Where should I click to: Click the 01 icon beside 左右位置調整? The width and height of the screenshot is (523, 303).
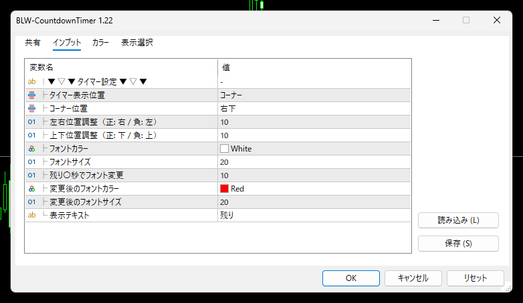[x=31, y=121]
